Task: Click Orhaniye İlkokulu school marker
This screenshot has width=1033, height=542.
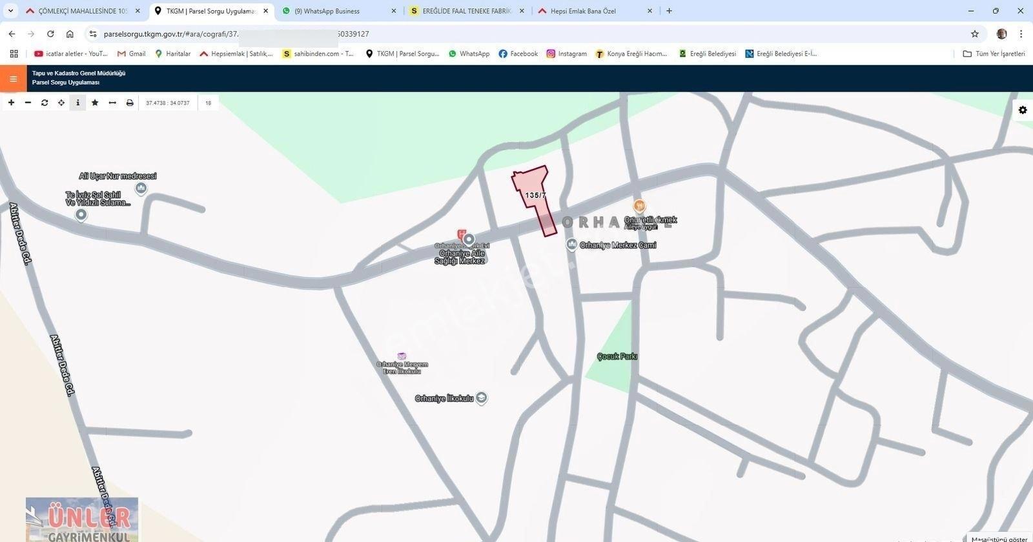Action: point(481,398)
